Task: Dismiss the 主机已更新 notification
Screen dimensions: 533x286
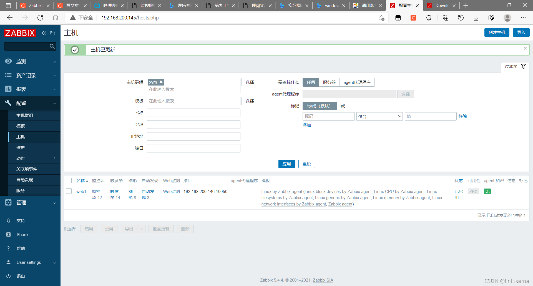Action: point(525,48)
